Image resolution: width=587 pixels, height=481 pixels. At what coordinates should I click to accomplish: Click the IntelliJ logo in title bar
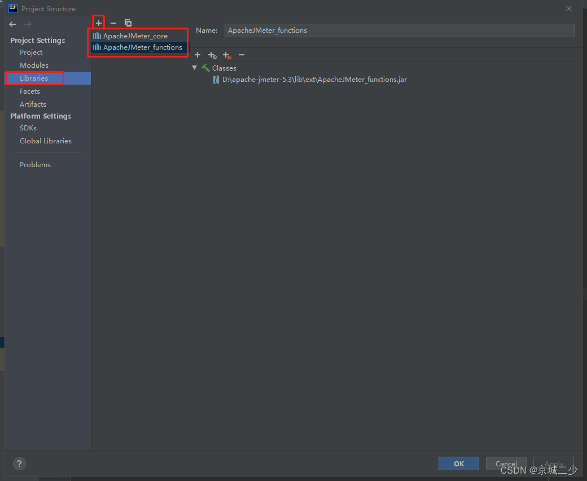13,8
